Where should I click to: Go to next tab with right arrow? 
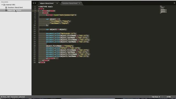[x=35, y=3]
